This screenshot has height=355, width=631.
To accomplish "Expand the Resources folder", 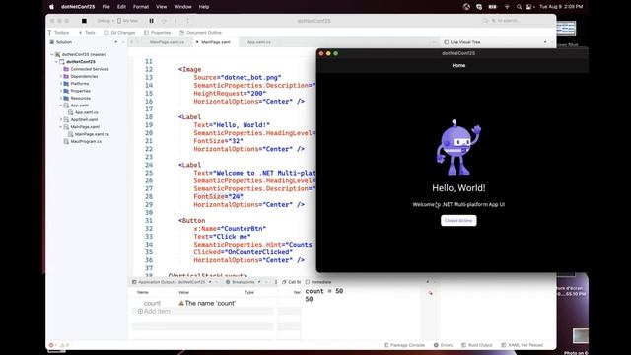I will 61,99.
